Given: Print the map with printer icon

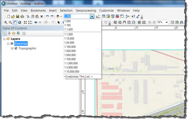Looking at the screenshot, I should [22, 16].
